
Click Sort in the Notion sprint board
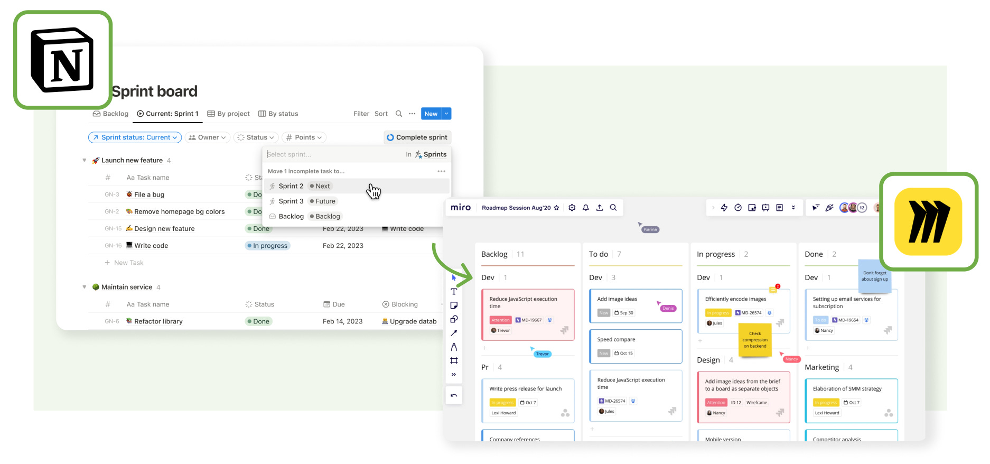381,114
